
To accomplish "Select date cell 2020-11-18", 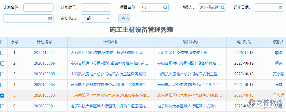I will [244, 53].
